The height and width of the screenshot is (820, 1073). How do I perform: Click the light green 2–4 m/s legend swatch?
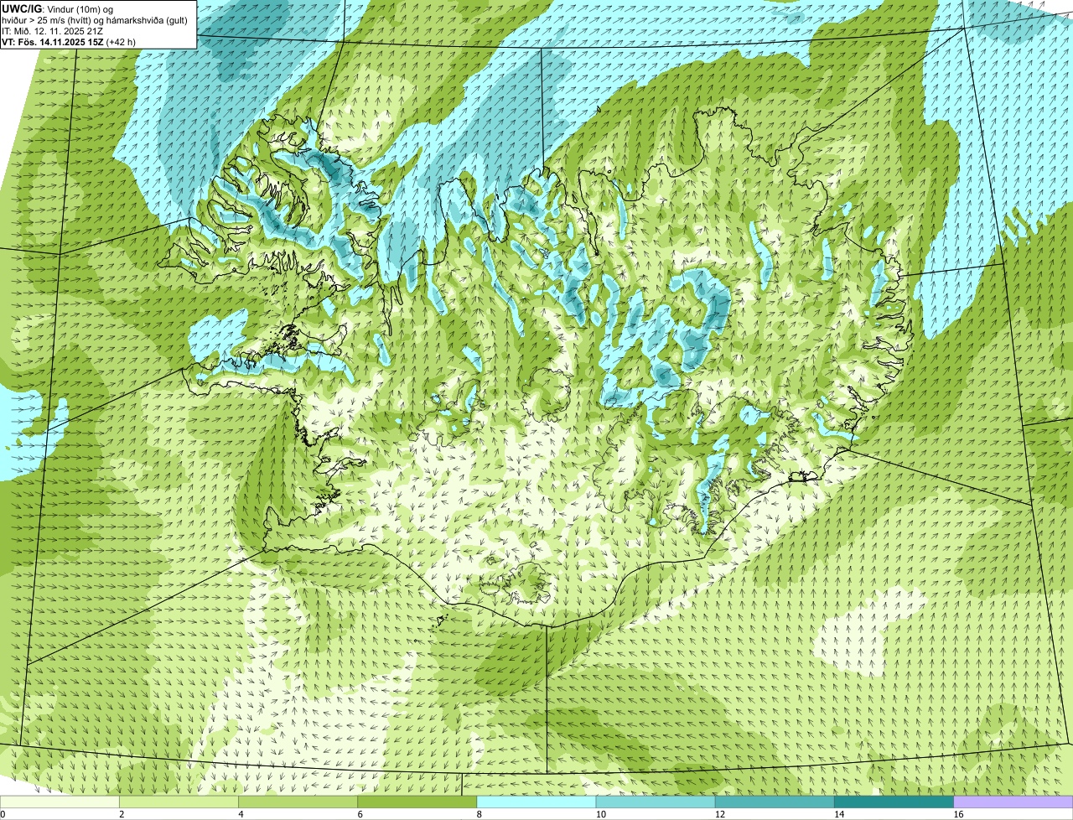(x=179, y=802)
